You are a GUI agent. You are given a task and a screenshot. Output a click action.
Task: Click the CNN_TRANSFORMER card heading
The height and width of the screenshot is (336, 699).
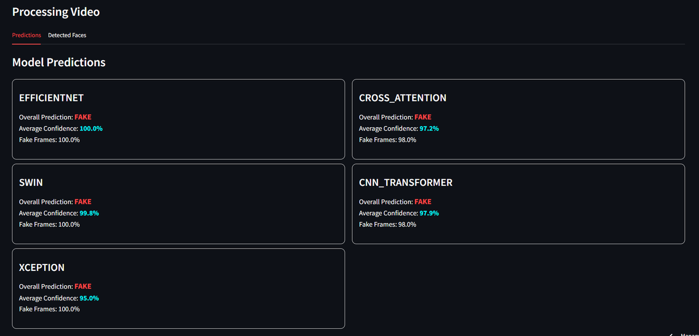coord(406,182)
